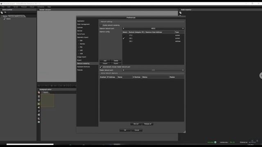Check the Select box for 192 address row
The width and height of the screenshot is (262, 147).
pyautogui.click(x=124, y=41)
